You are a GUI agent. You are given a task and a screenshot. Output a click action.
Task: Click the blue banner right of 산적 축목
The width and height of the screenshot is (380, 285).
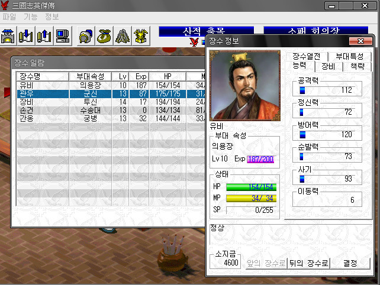pyautogui.click(x=315, y=30)
